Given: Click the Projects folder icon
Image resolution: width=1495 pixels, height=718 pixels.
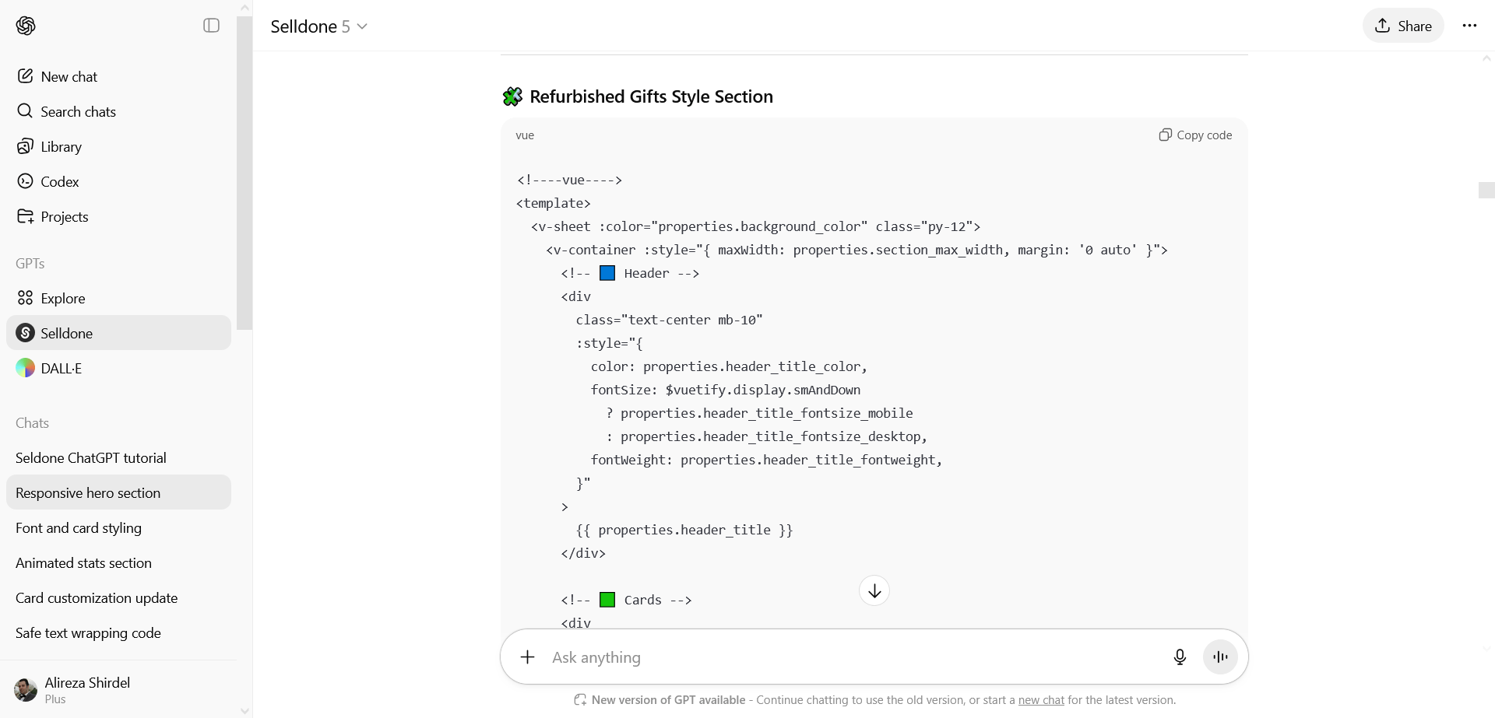Looking at the screenshot, I should [x=26, y=216].
